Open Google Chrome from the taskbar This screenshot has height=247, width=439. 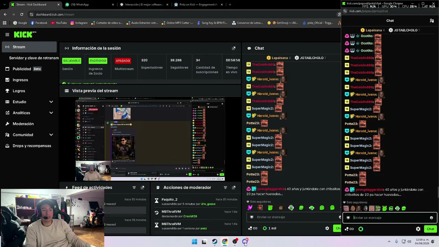(x=225, y=242)
